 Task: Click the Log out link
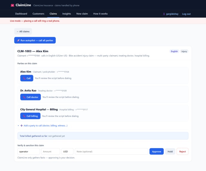coord(186,14)
